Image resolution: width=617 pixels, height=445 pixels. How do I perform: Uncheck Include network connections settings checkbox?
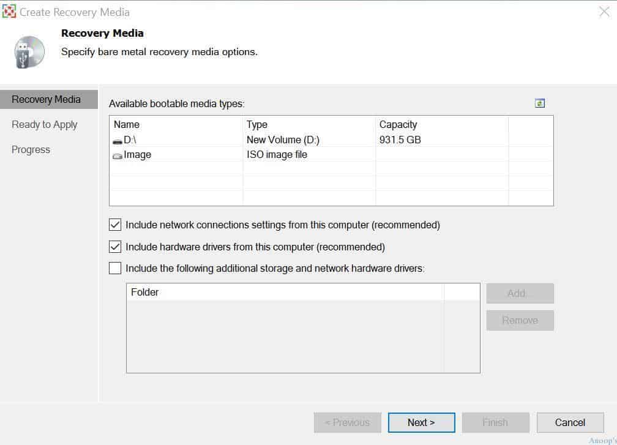pyautogui.click(x=115, y=225)
